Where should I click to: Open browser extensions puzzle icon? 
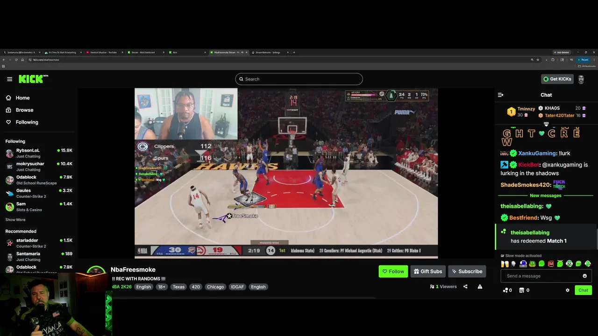(x=553, y=60)
